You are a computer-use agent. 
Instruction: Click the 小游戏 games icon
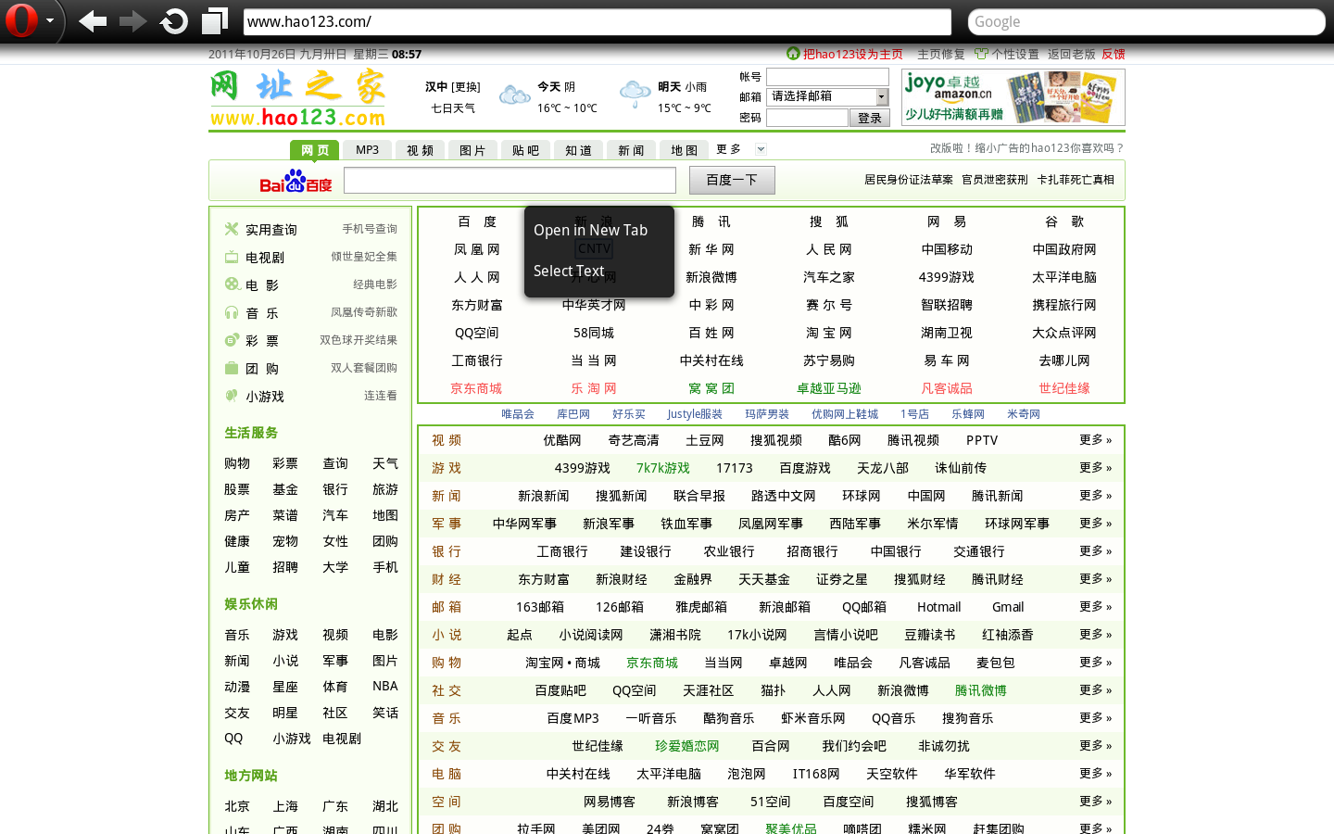point(232,396)
